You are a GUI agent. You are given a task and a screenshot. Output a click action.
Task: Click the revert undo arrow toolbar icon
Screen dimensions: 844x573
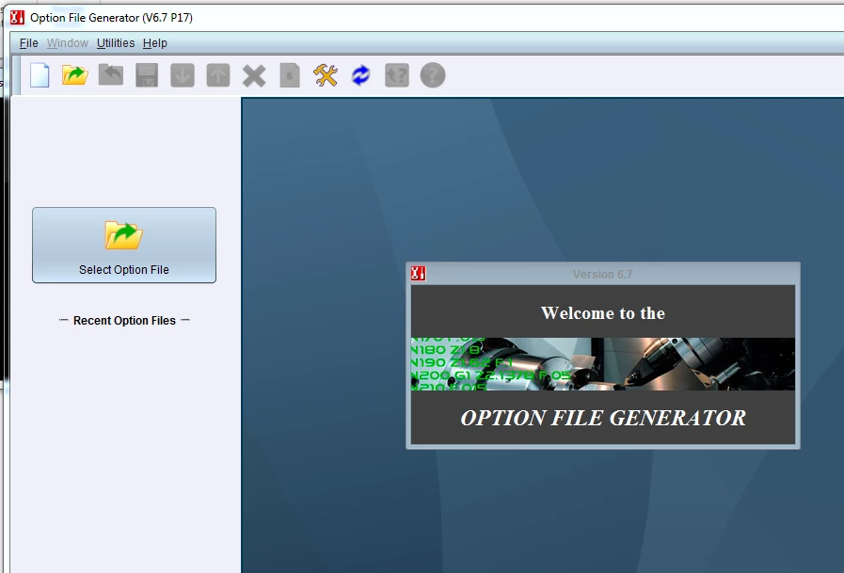point(111,75)
